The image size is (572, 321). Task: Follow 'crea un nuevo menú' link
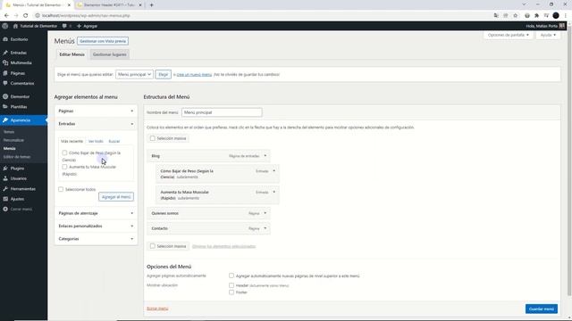pos(194,75)
